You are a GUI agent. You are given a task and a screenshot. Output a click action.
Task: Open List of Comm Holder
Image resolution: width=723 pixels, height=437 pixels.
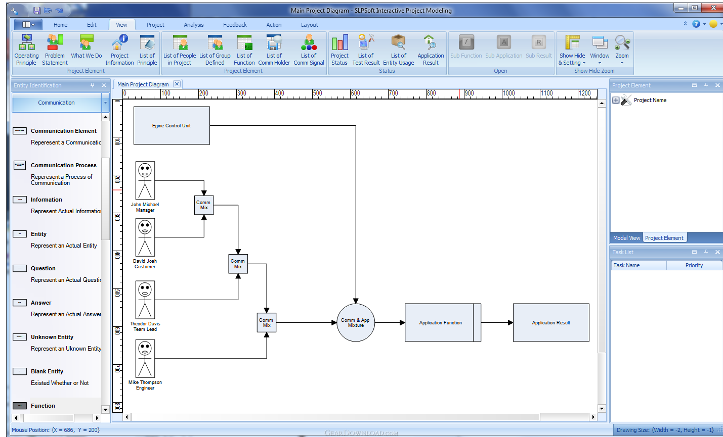tap(274, 50)
